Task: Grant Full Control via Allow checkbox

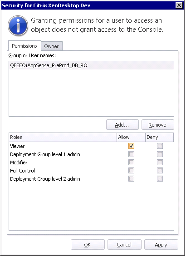Action: point(131,171)
